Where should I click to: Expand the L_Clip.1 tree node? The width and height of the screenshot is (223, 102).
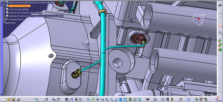4,9
